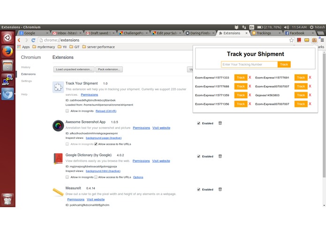The width and height of the screenshot is (326, 231).
Task: Open Apps shortcut in bookmarks bar
Action: pyautogui.click(x=23, y=47)
